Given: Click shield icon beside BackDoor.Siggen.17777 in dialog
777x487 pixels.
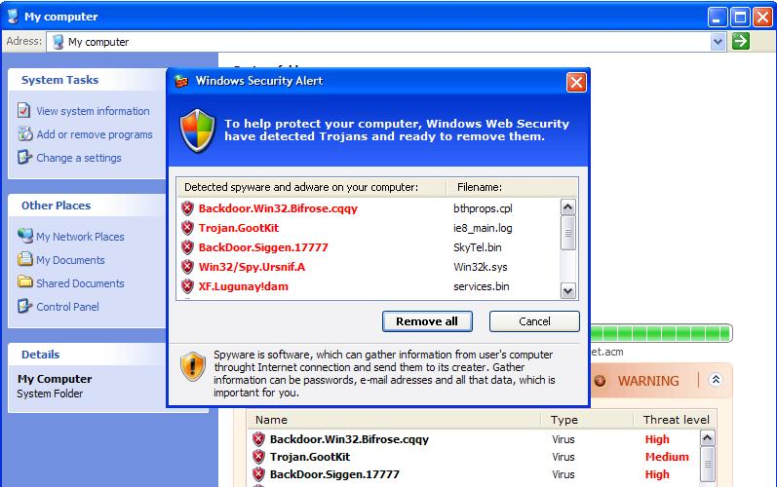Looking at the screenshot, I should 187,247.
